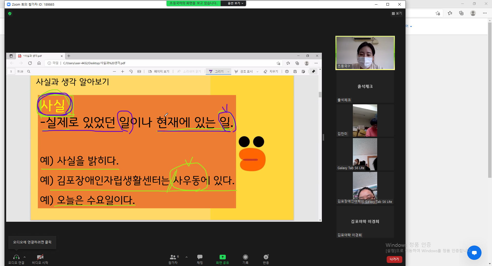The width and height of the screenshot is (492, 266).
Task: Click the Connect Audio headphone icon
Action: pyautogui.click(x=16, y=257)
